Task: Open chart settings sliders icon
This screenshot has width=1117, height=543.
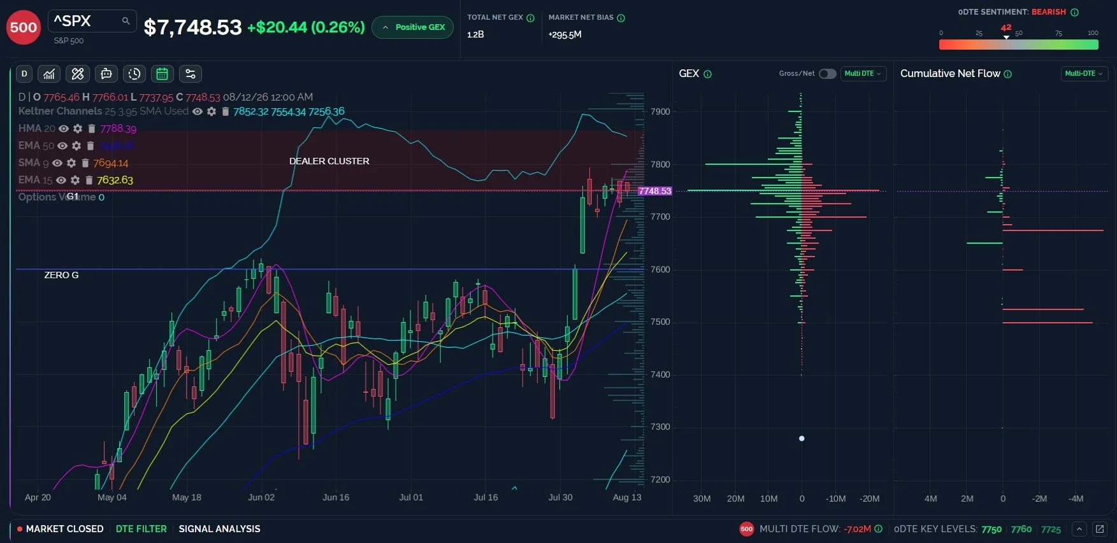Action: pos(191,74)
